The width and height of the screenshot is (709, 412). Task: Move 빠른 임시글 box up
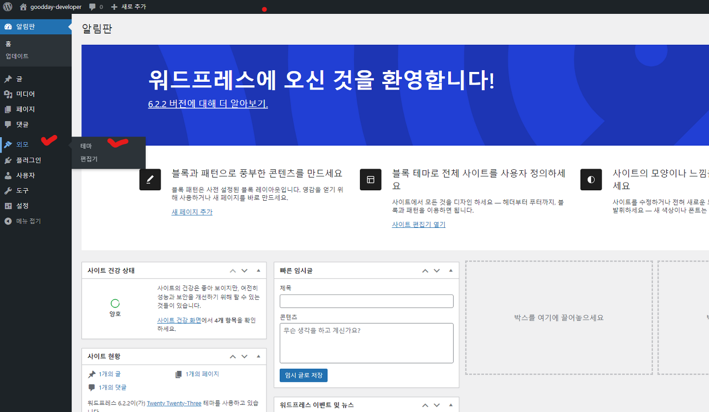425,270
